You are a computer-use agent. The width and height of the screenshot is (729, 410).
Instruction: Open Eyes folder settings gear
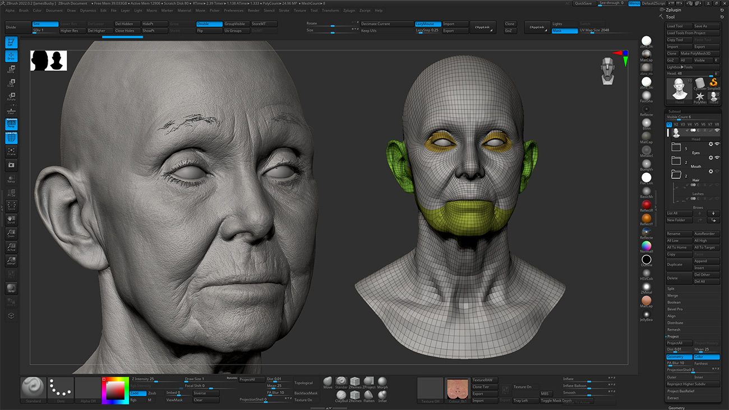coord(711,144)
